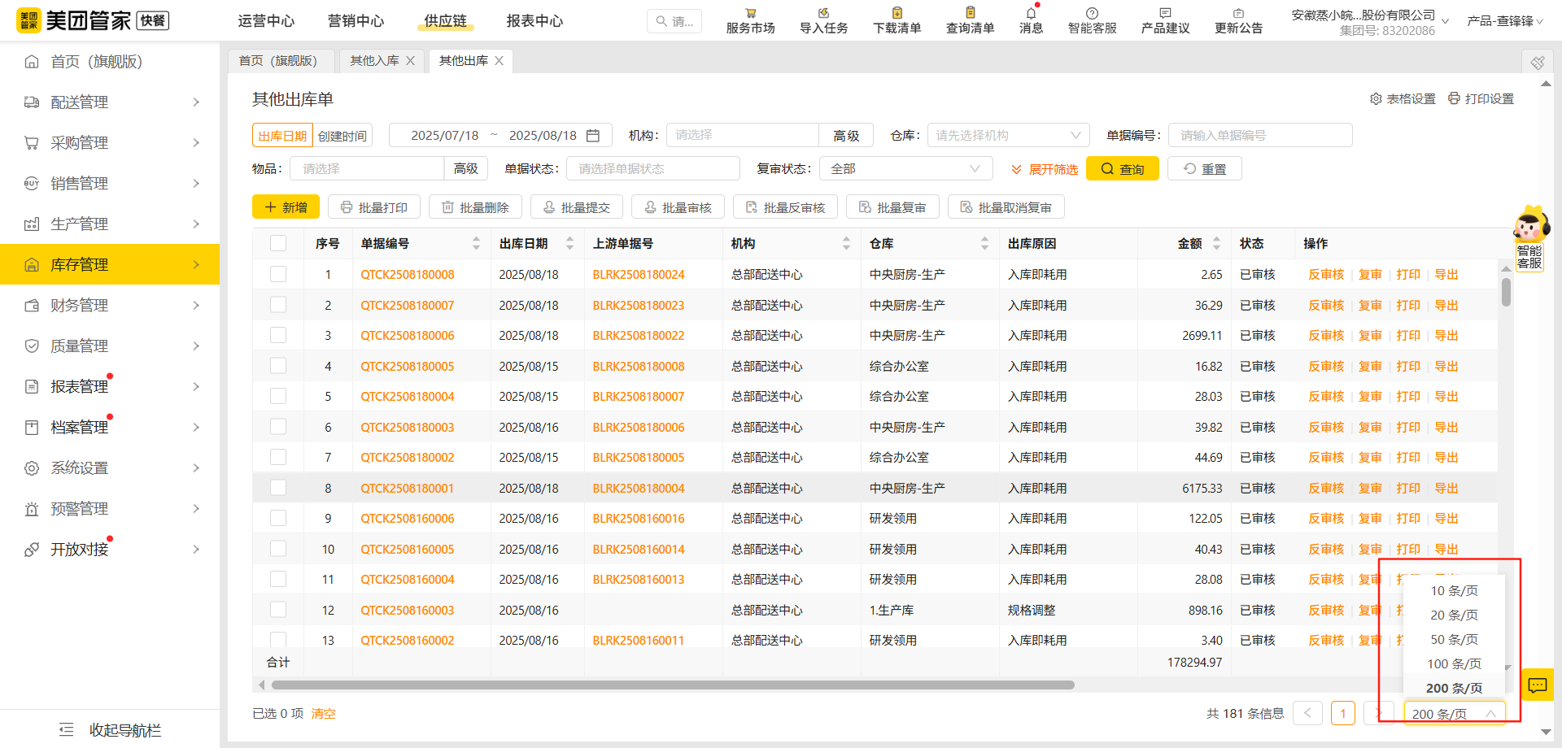
Task: Expand filters via 展开筛选
Action: click(x=1044, y=168)
